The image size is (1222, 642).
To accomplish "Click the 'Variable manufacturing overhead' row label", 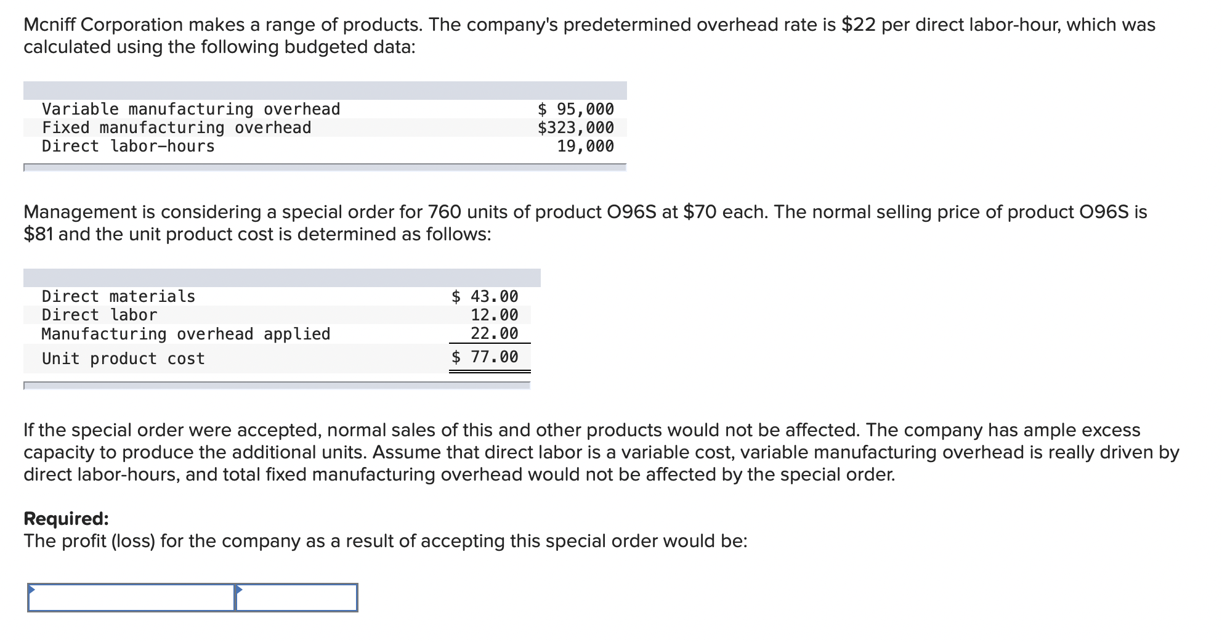I will click(x=191, y=109).
